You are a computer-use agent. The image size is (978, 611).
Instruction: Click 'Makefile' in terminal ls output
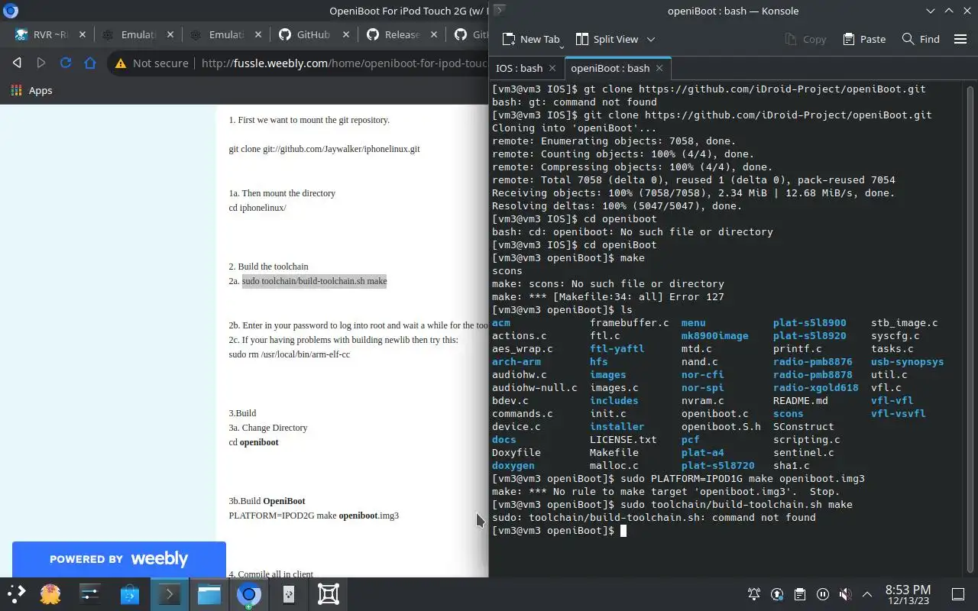[x=614, y=453]
